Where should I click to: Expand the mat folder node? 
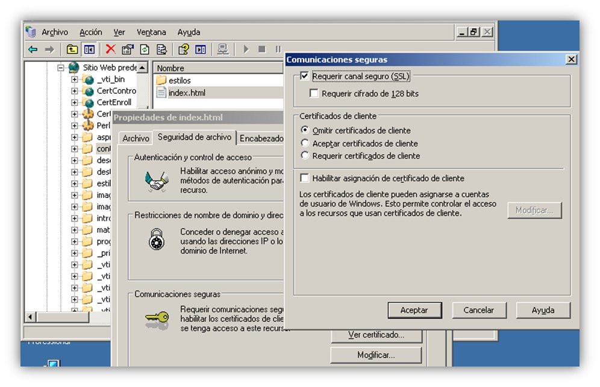tap(75, 230)
